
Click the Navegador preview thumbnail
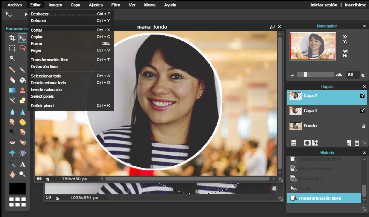point(313,46)
